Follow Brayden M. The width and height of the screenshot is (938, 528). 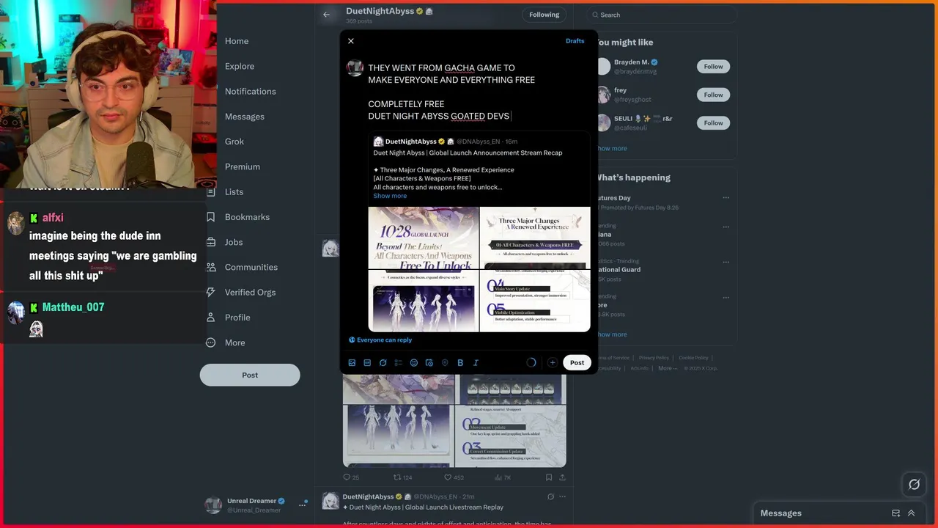[x=713, y=67]
